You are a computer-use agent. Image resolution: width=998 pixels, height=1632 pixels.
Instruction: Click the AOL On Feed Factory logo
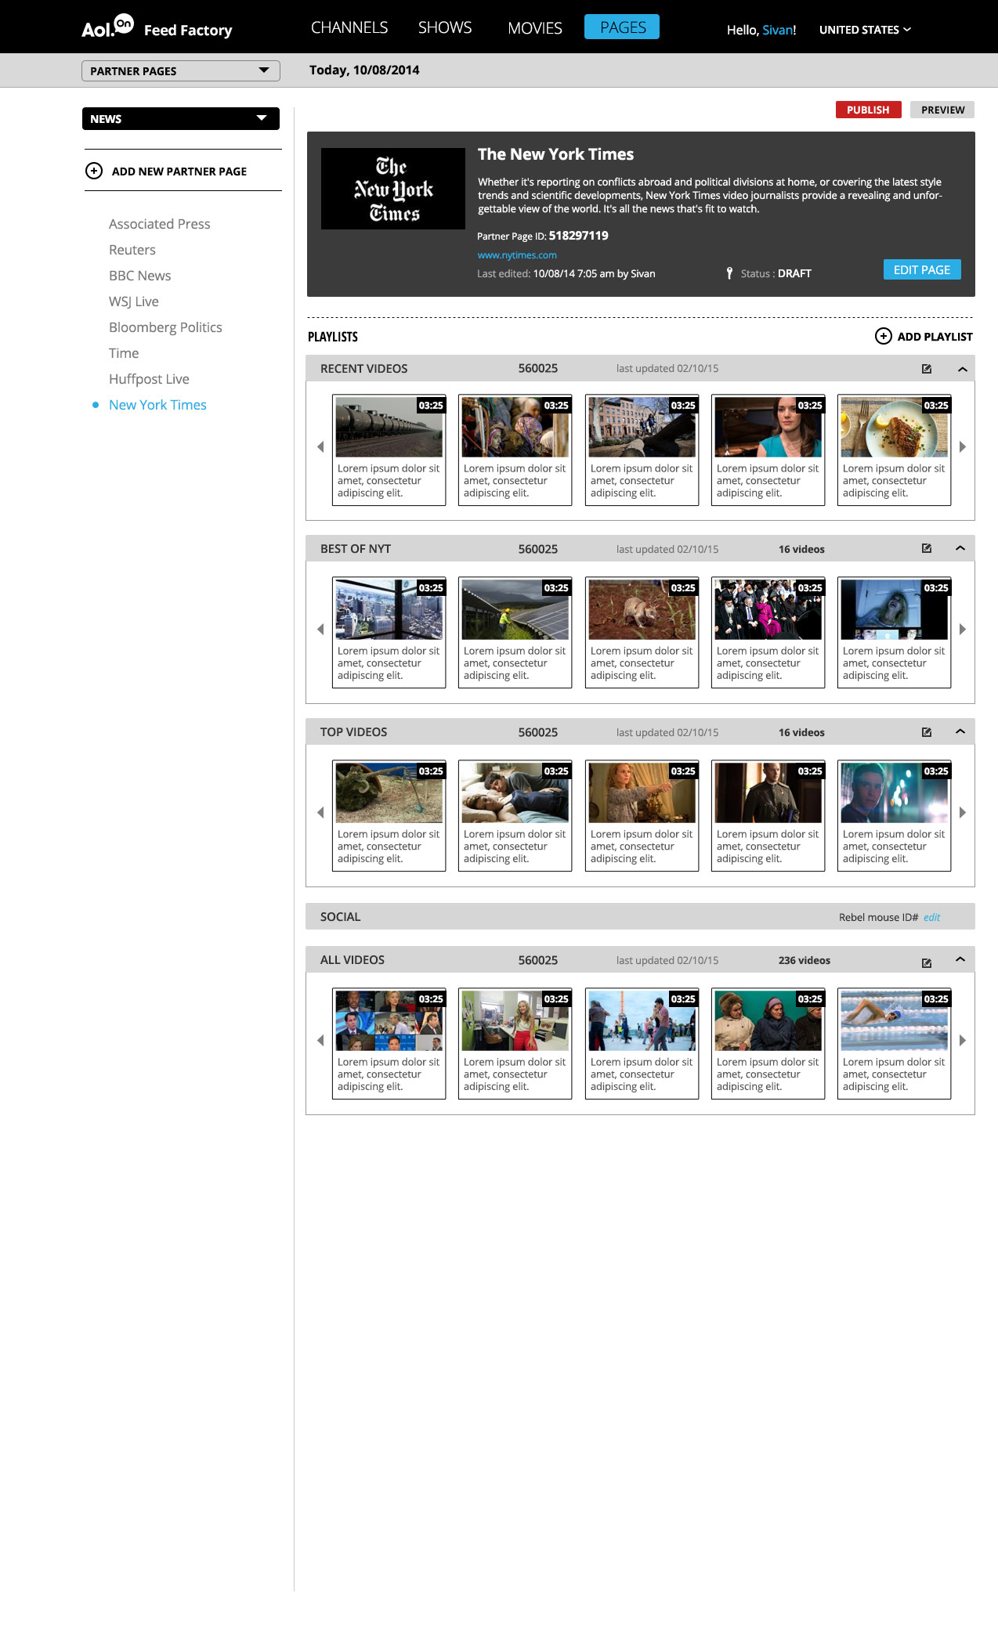point(157,27)
